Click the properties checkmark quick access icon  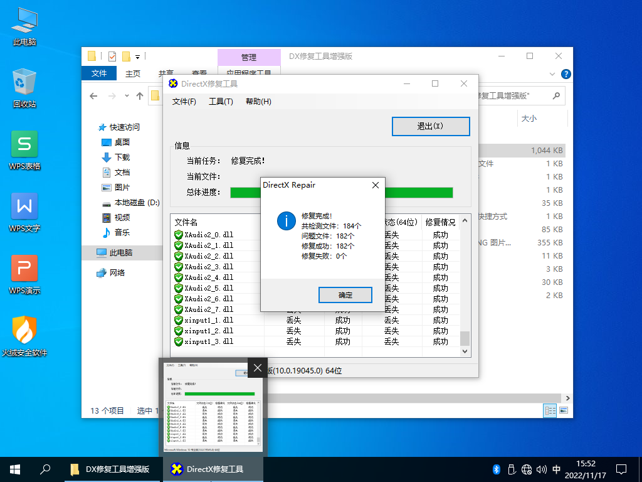point(112,56)
